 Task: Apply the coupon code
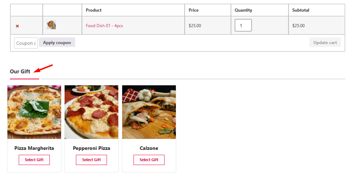(57, 42)
